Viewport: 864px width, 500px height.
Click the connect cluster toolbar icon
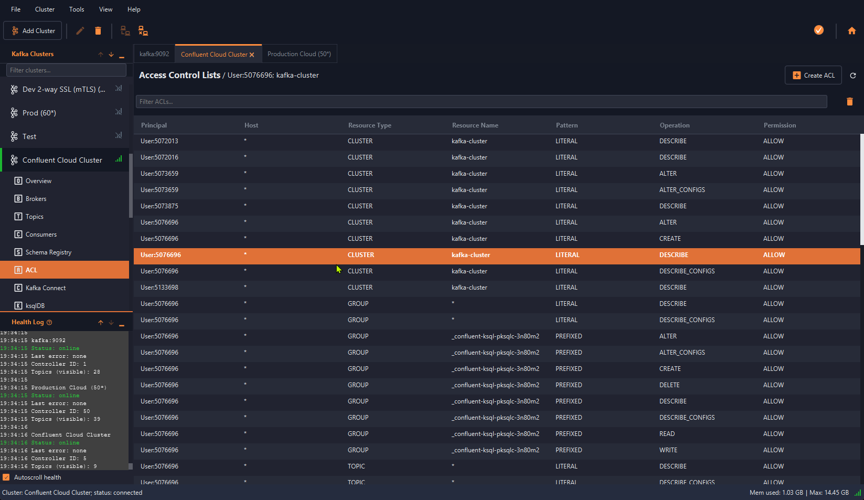point(125,30)
